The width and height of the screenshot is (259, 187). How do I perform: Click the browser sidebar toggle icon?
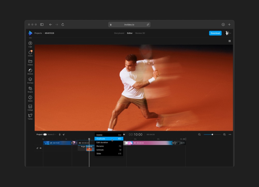[x=42, y=25]
